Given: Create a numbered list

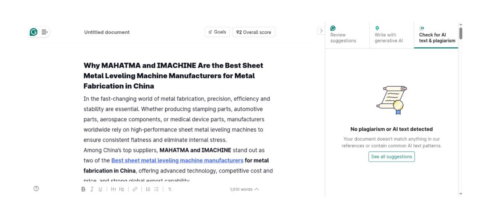Looking at the screenshot, I should [148, 189].
